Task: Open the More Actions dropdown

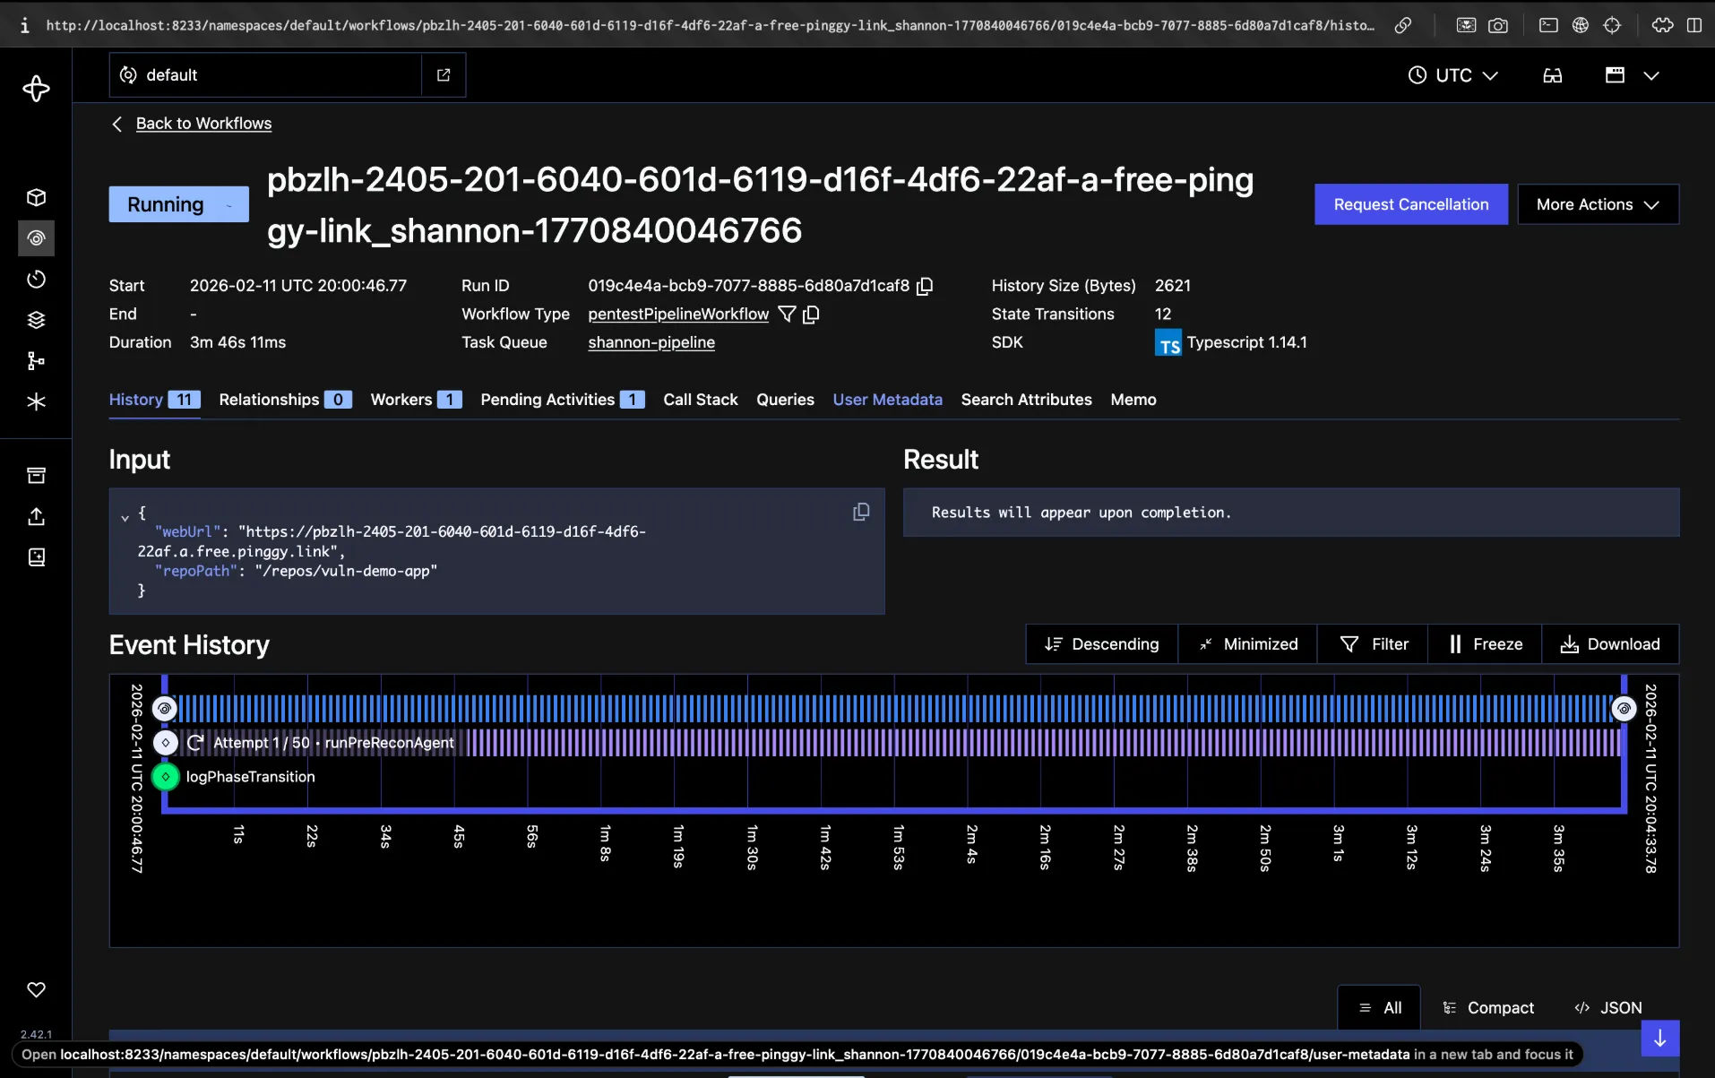Action: pyautogui.click(x=1598, y=204)
